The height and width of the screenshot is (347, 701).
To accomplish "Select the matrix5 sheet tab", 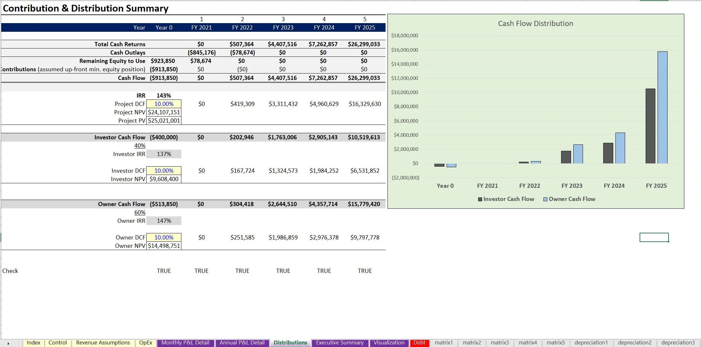I will point(556,343).
